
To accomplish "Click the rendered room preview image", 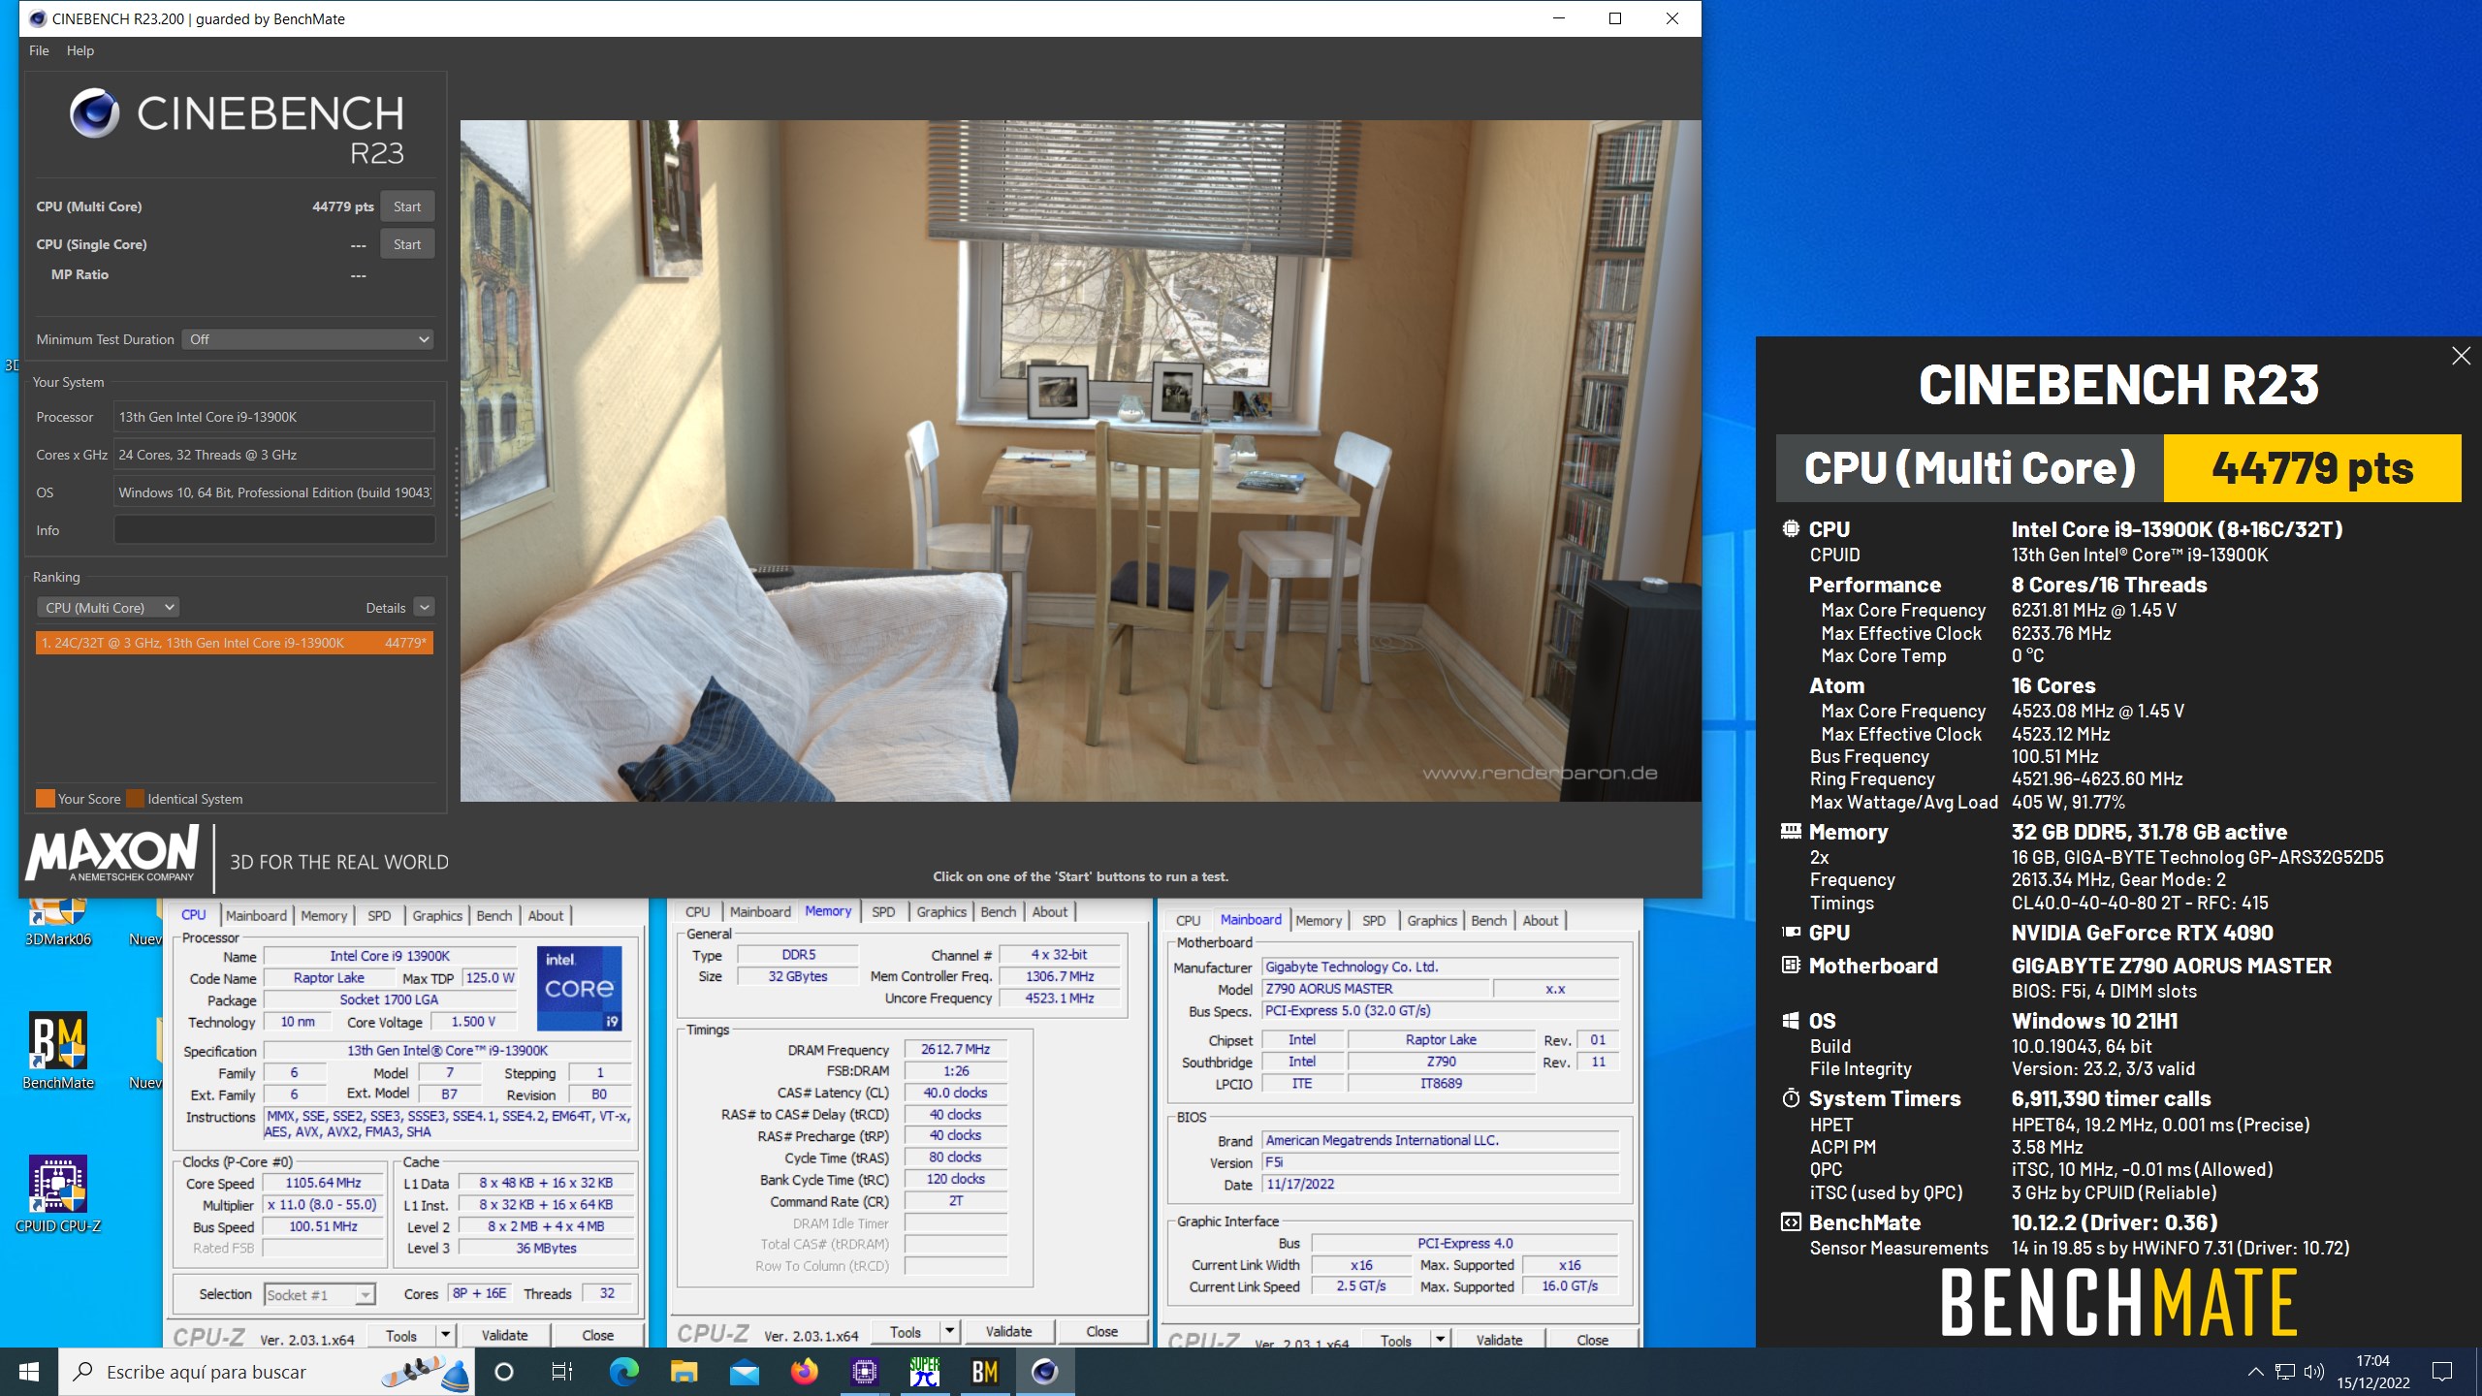I will coord(1080,460).
